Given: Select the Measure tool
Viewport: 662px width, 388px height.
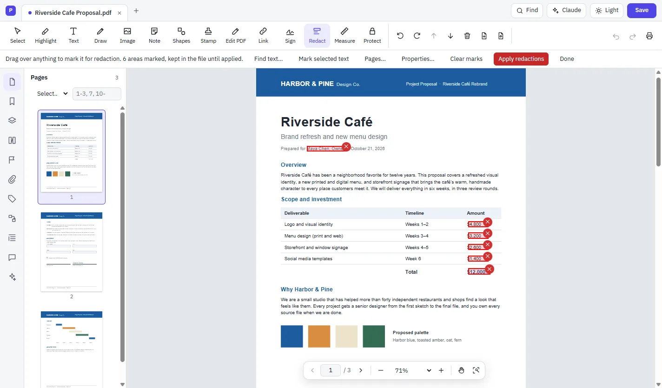Looking at the screenshot, I should point(344,36).
